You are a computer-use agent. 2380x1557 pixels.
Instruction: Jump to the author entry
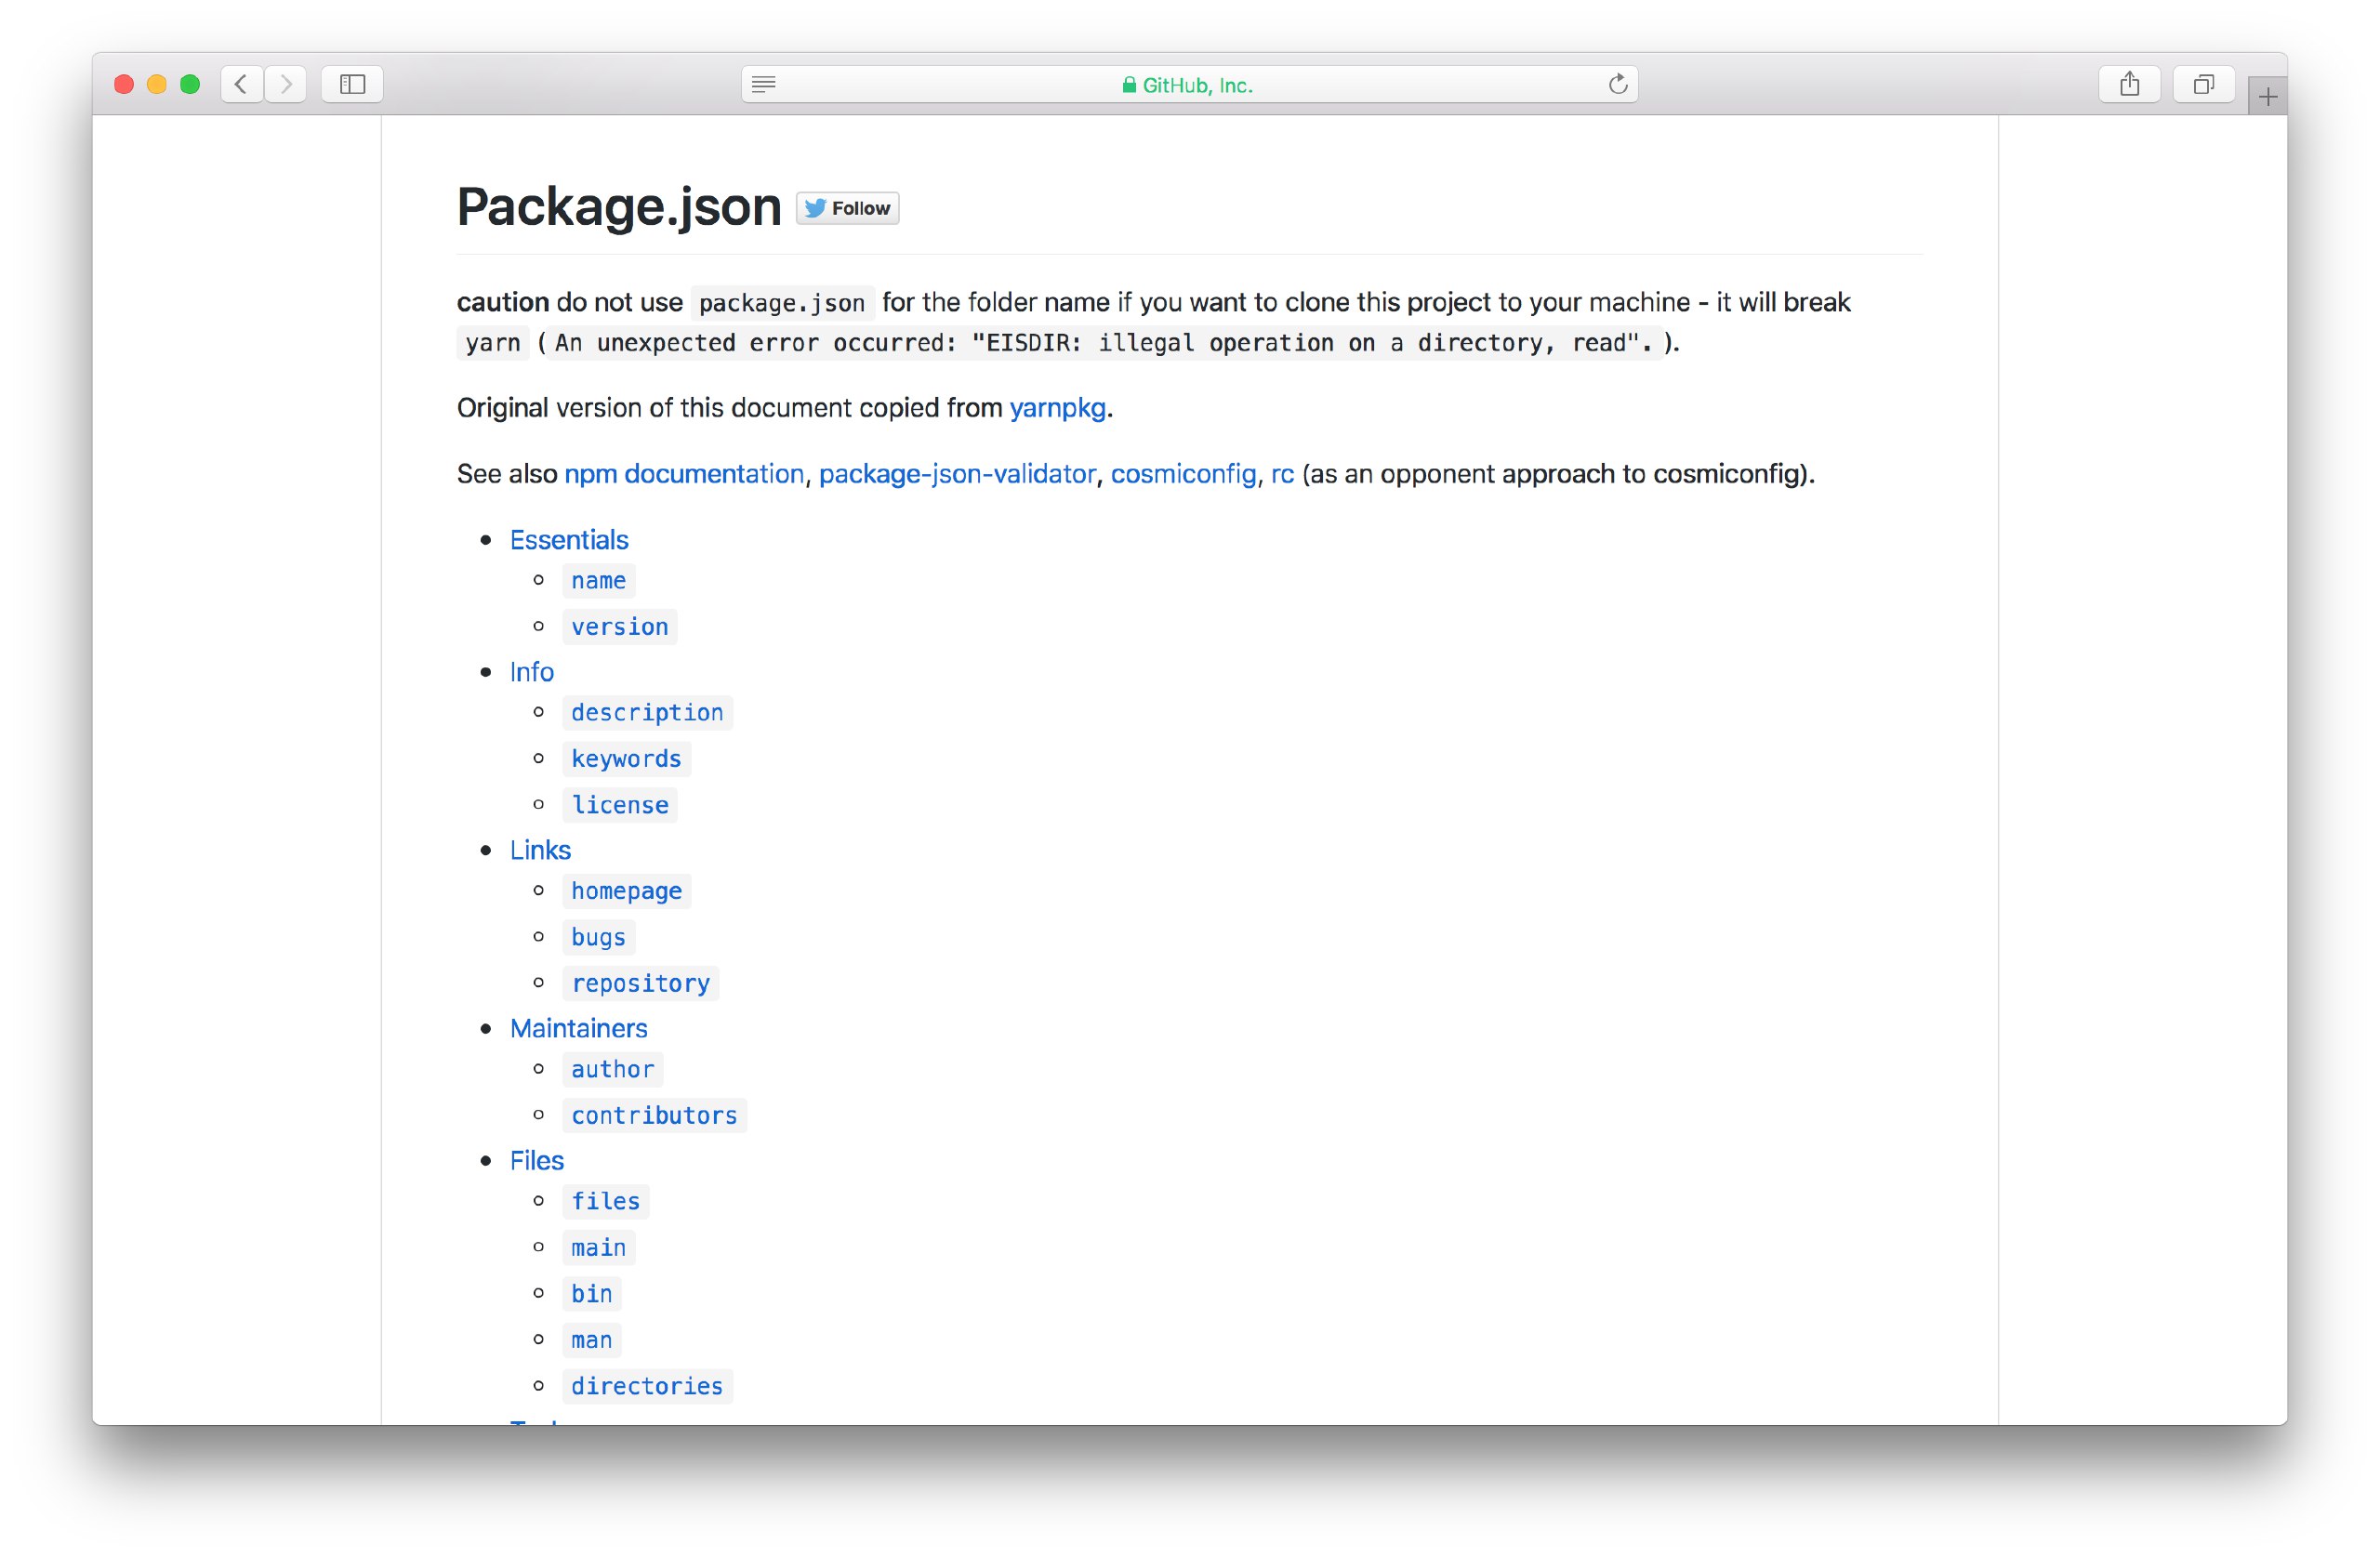612,1069
